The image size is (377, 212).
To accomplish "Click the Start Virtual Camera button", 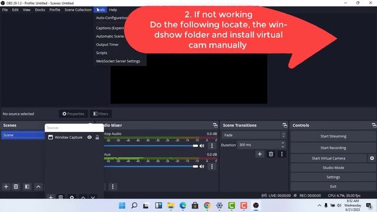I will 329,158.
